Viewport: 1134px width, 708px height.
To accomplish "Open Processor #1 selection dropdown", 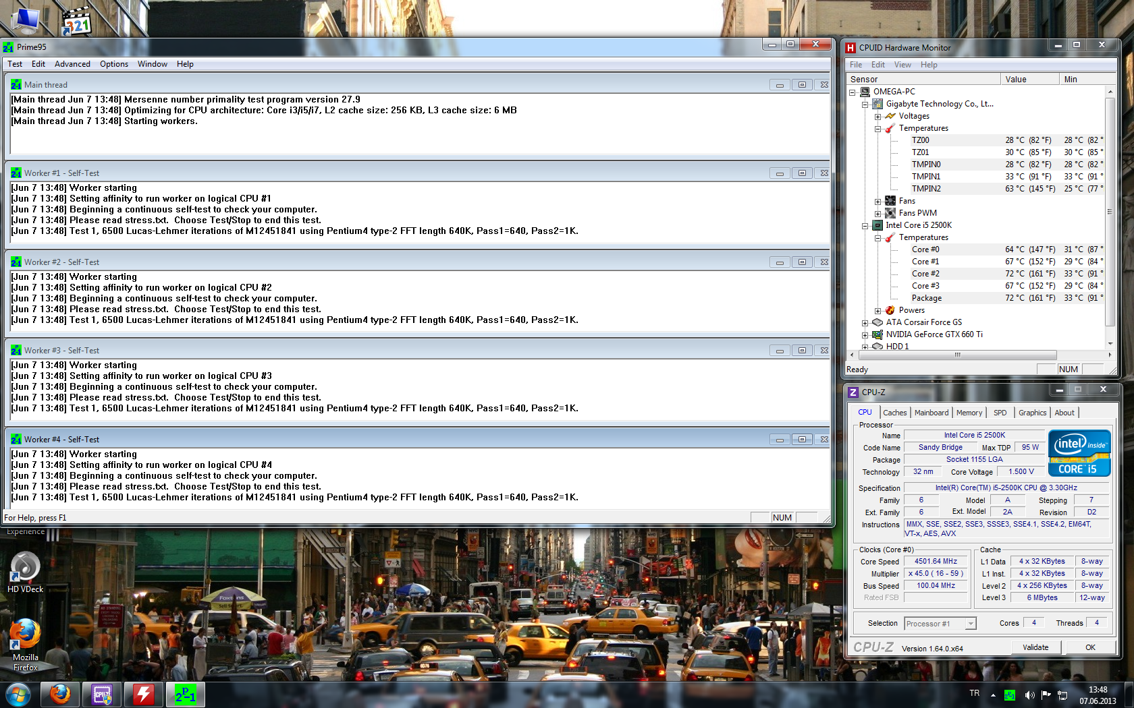I will pyautogui.click(x=971, y=624).
